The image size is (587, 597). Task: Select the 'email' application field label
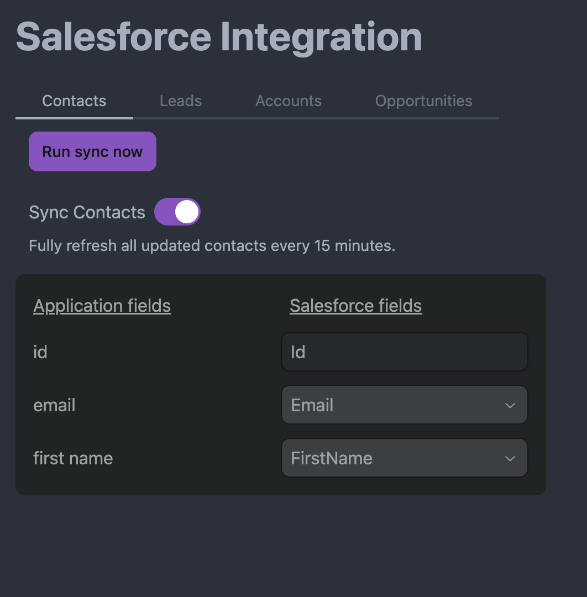click(54, 405)
